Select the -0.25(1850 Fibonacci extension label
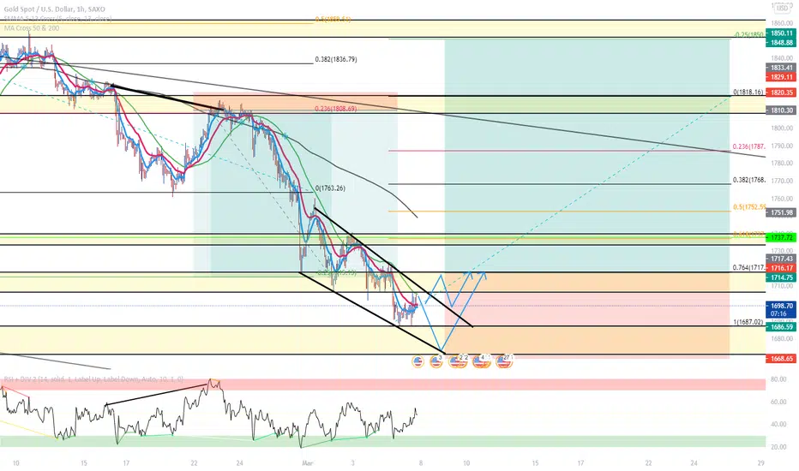 [x=749, y=34]
